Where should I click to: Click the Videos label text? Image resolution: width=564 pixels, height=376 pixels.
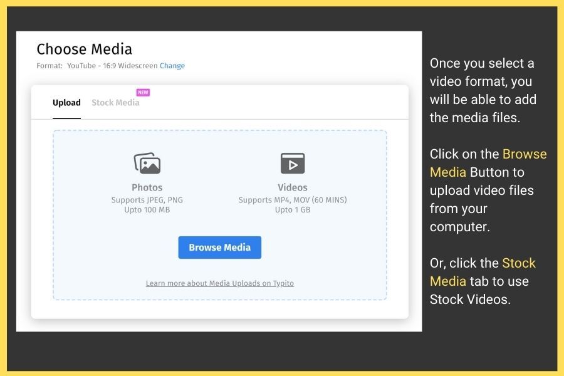pos(293,187)
